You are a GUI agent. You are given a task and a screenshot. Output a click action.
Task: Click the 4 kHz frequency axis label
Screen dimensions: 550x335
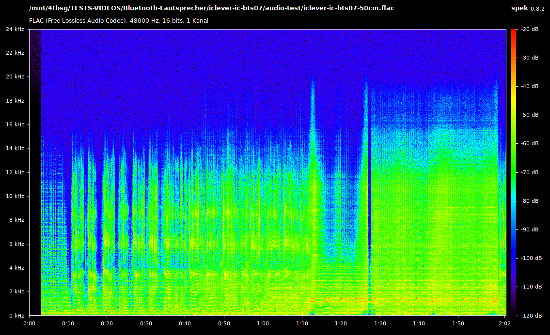[x=17, y=268]
